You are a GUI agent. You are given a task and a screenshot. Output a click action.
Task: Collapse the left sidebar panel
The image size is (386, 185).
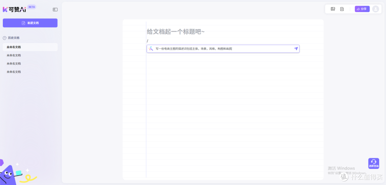[x=55, y=10]
